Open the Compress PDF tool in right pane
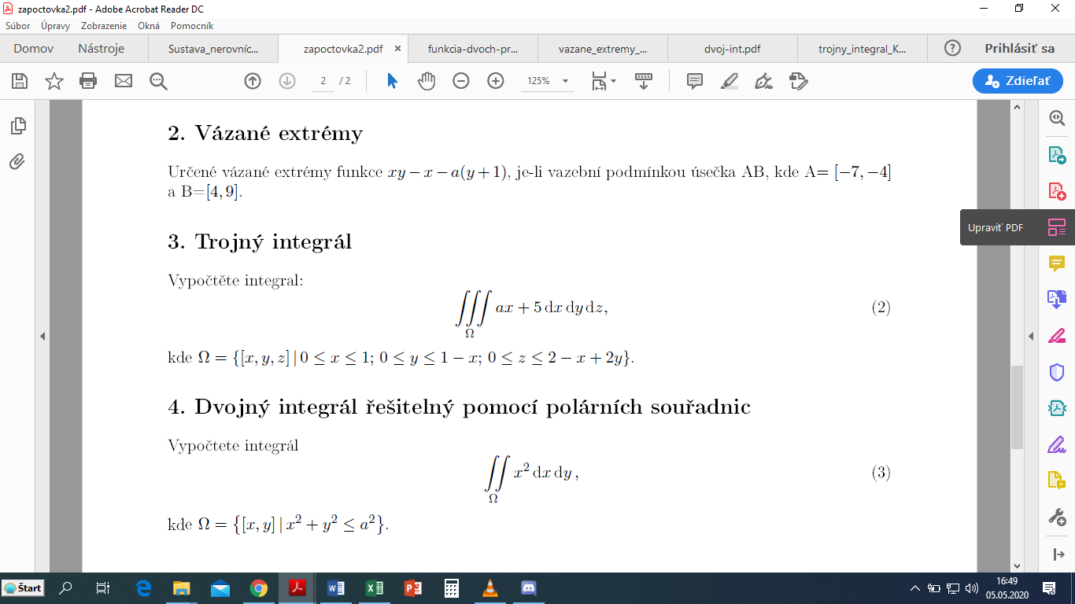The image size is (1075, 604). pos(1056,408)
